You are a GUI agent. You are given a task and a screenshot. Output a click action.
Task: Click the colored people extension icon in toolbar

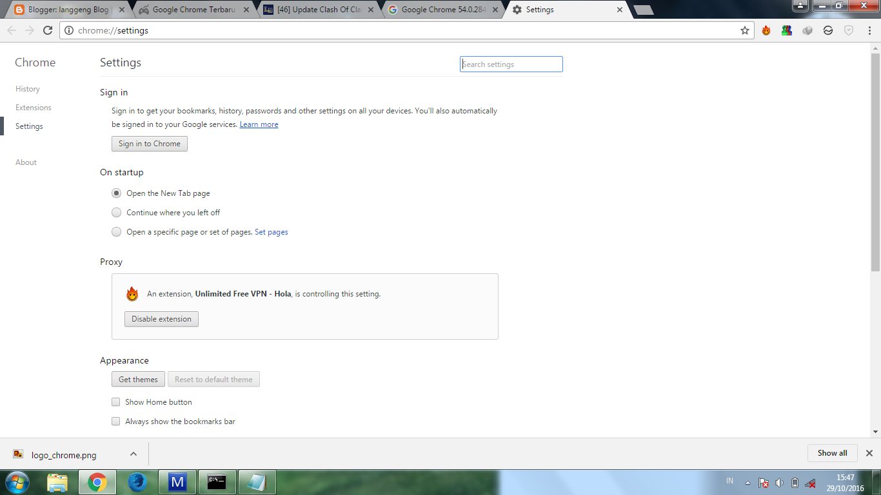(x=787, y=30)
